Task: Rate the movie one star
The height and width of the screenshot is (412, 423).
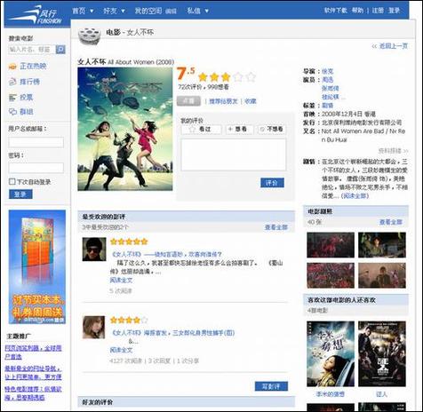Action: pos(203,77)
